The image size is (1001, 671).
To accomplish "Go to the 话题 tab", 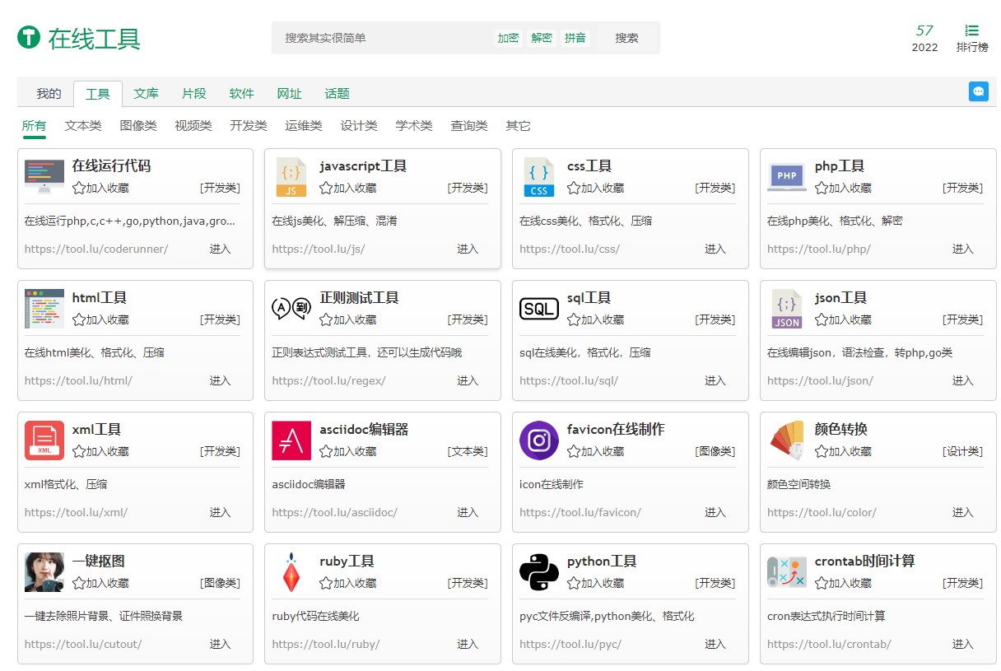I will click(x=338, y=94).
